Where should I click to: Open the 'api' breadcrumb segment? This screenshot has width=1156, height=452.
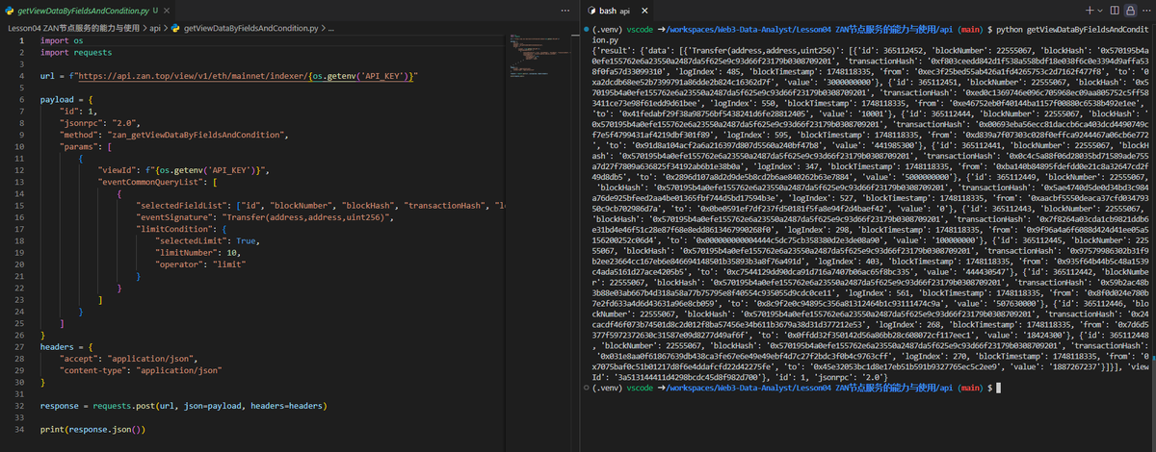pyautogui.click(x=155, y=29)
